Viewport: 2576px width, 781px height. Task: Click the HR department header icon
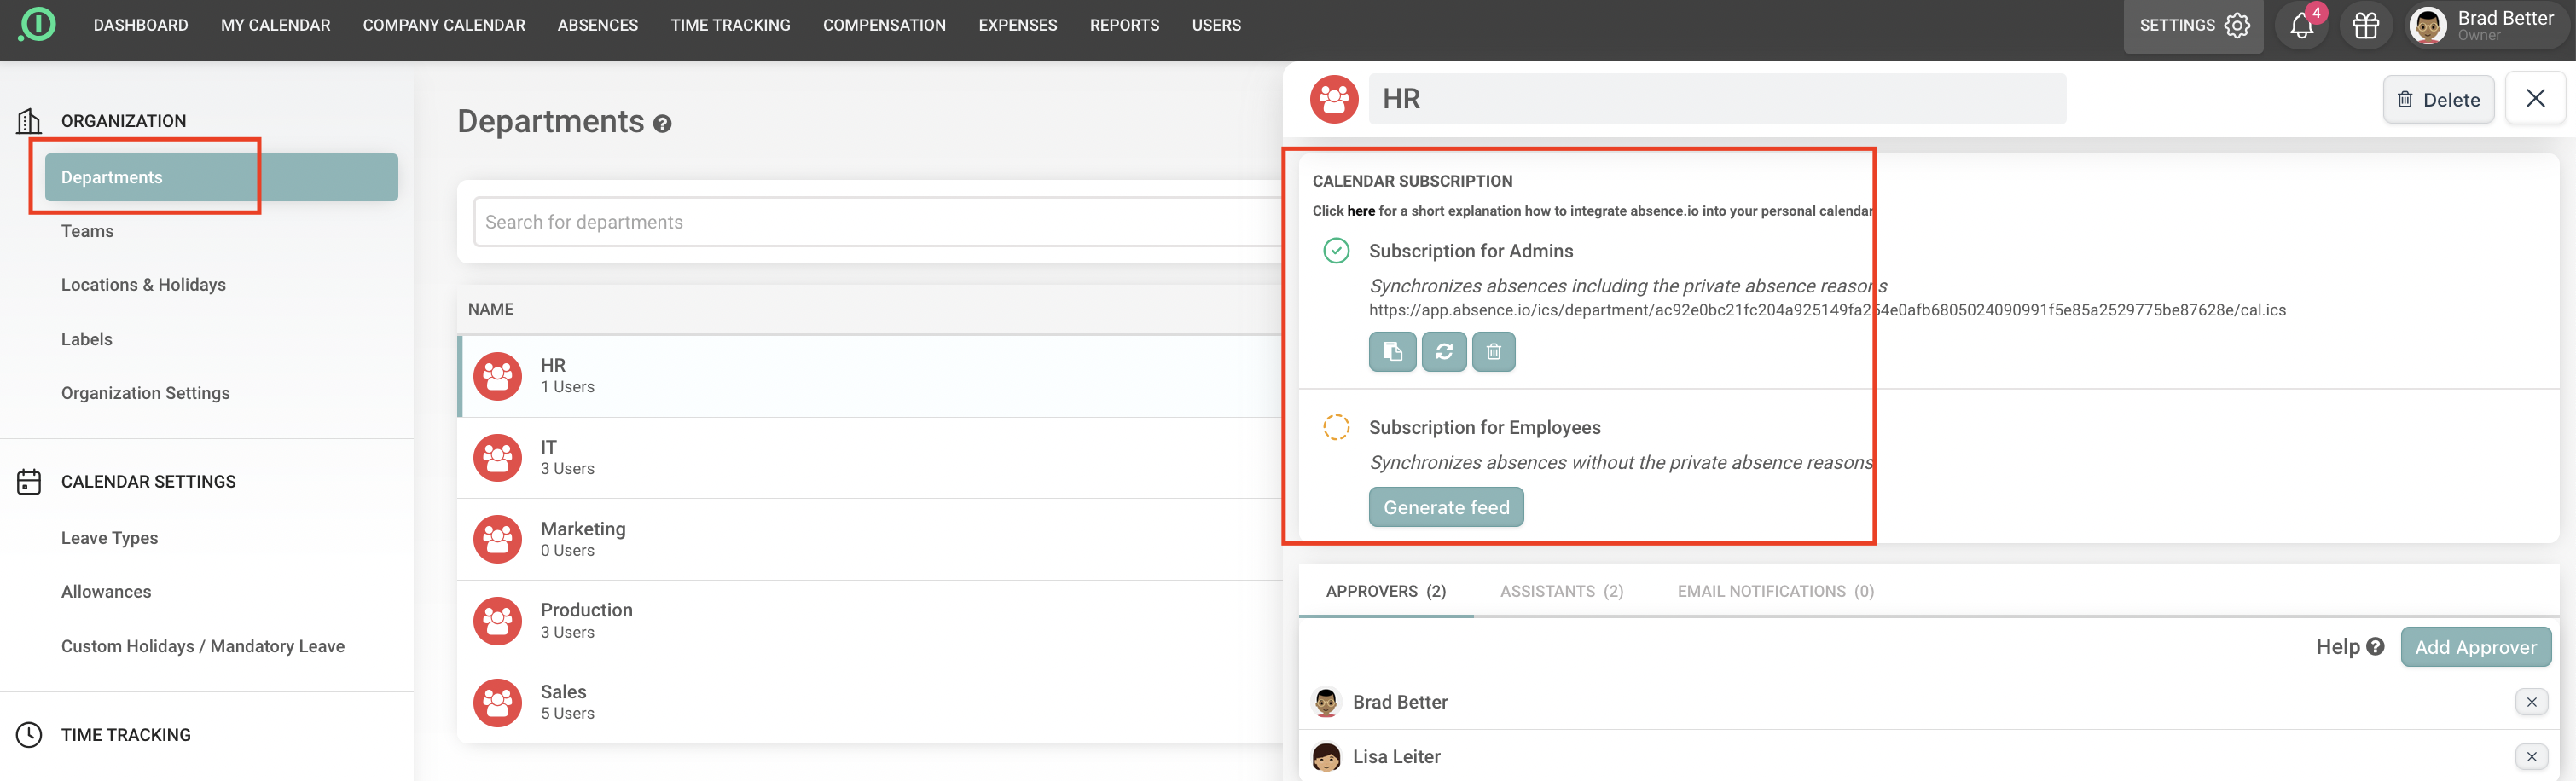[x=1334, y=99]
